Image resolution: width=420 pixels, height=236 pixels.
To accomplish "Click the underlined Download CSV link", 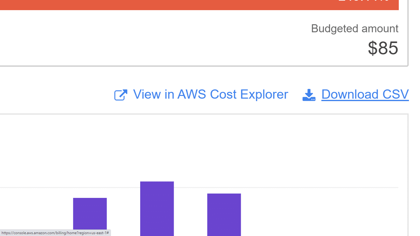I will click(x=365, y=94).
